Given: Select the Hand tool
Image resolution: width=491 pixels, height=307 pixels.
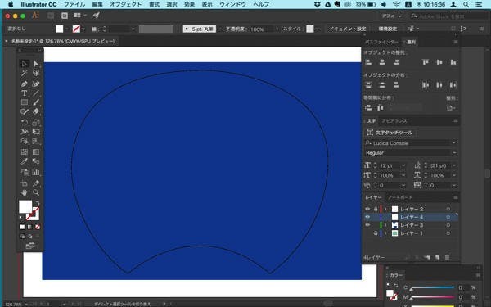Looking at the screenshot, I should [x=25, y=192].
